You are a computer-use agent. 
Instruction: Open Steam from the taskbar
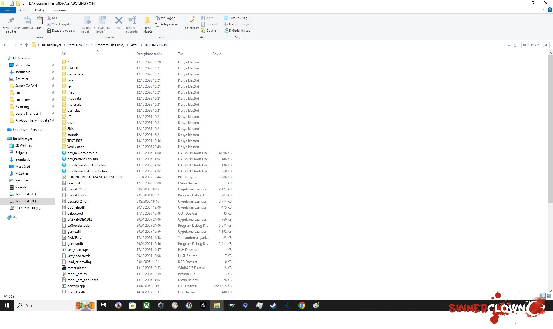click(x=273, y=305)
